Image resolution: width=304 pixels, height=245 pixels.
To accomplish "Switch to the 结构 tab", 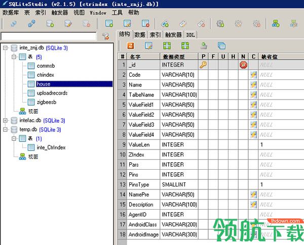I will [x=125, y=34].
